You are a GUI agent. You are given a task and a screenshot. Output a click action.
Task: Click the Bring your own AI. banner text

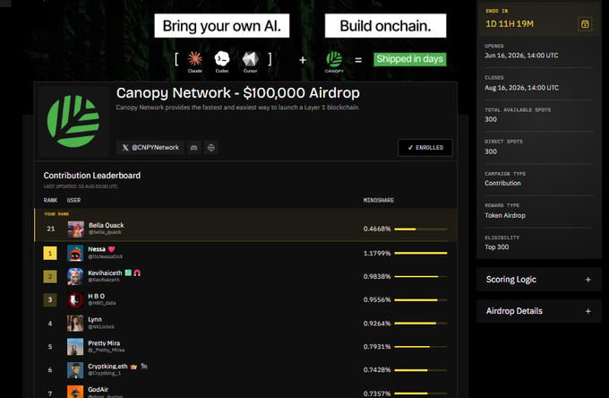222,26
